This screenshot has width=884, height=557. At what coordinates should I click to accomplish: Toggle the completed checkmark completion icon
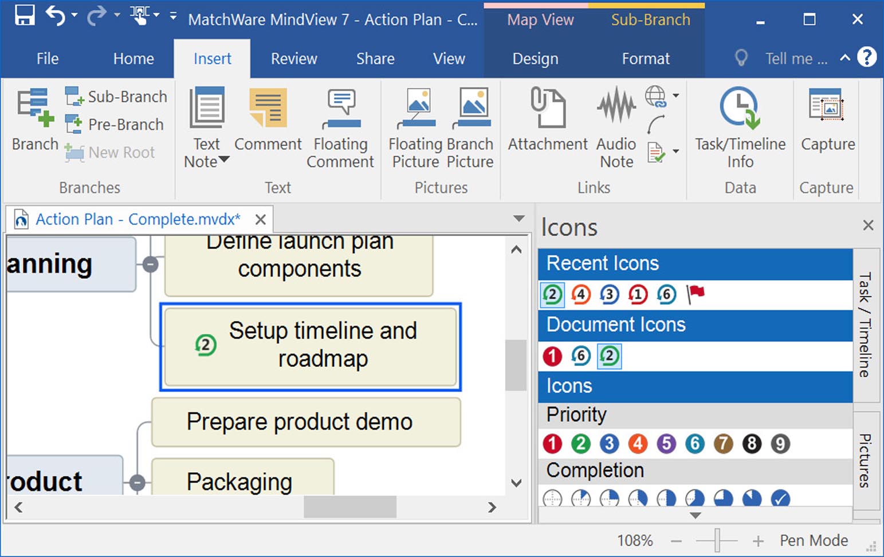(780, 499)
